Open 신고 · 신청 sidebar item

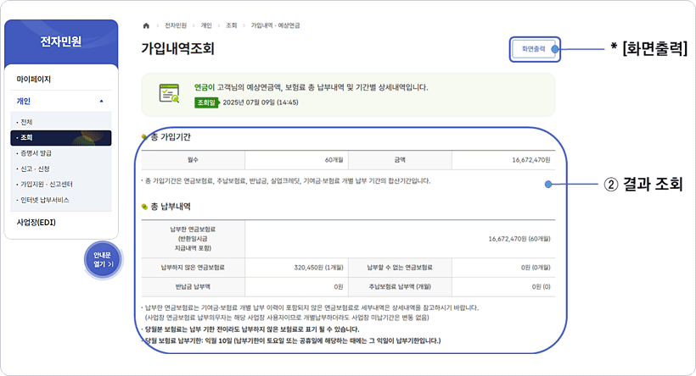[35, 169]
